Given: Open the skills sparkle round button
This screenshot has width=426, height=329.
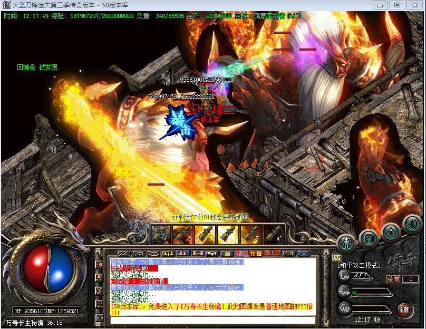Looking at the screenshot, I should coord(391,233).
